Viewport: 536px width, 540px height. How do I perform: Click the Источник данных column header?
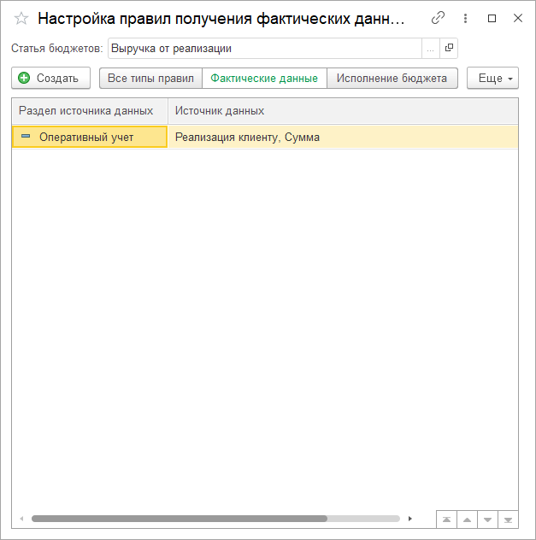pos(342,111)
